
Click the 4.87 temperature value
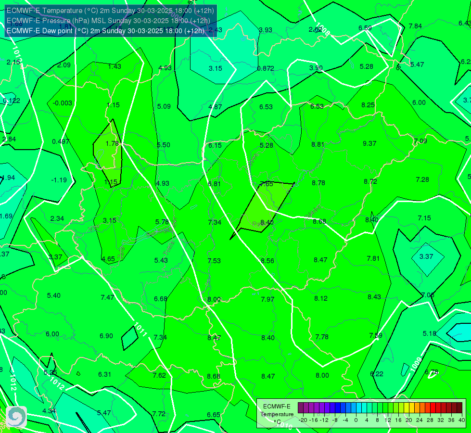click(215, 107)
